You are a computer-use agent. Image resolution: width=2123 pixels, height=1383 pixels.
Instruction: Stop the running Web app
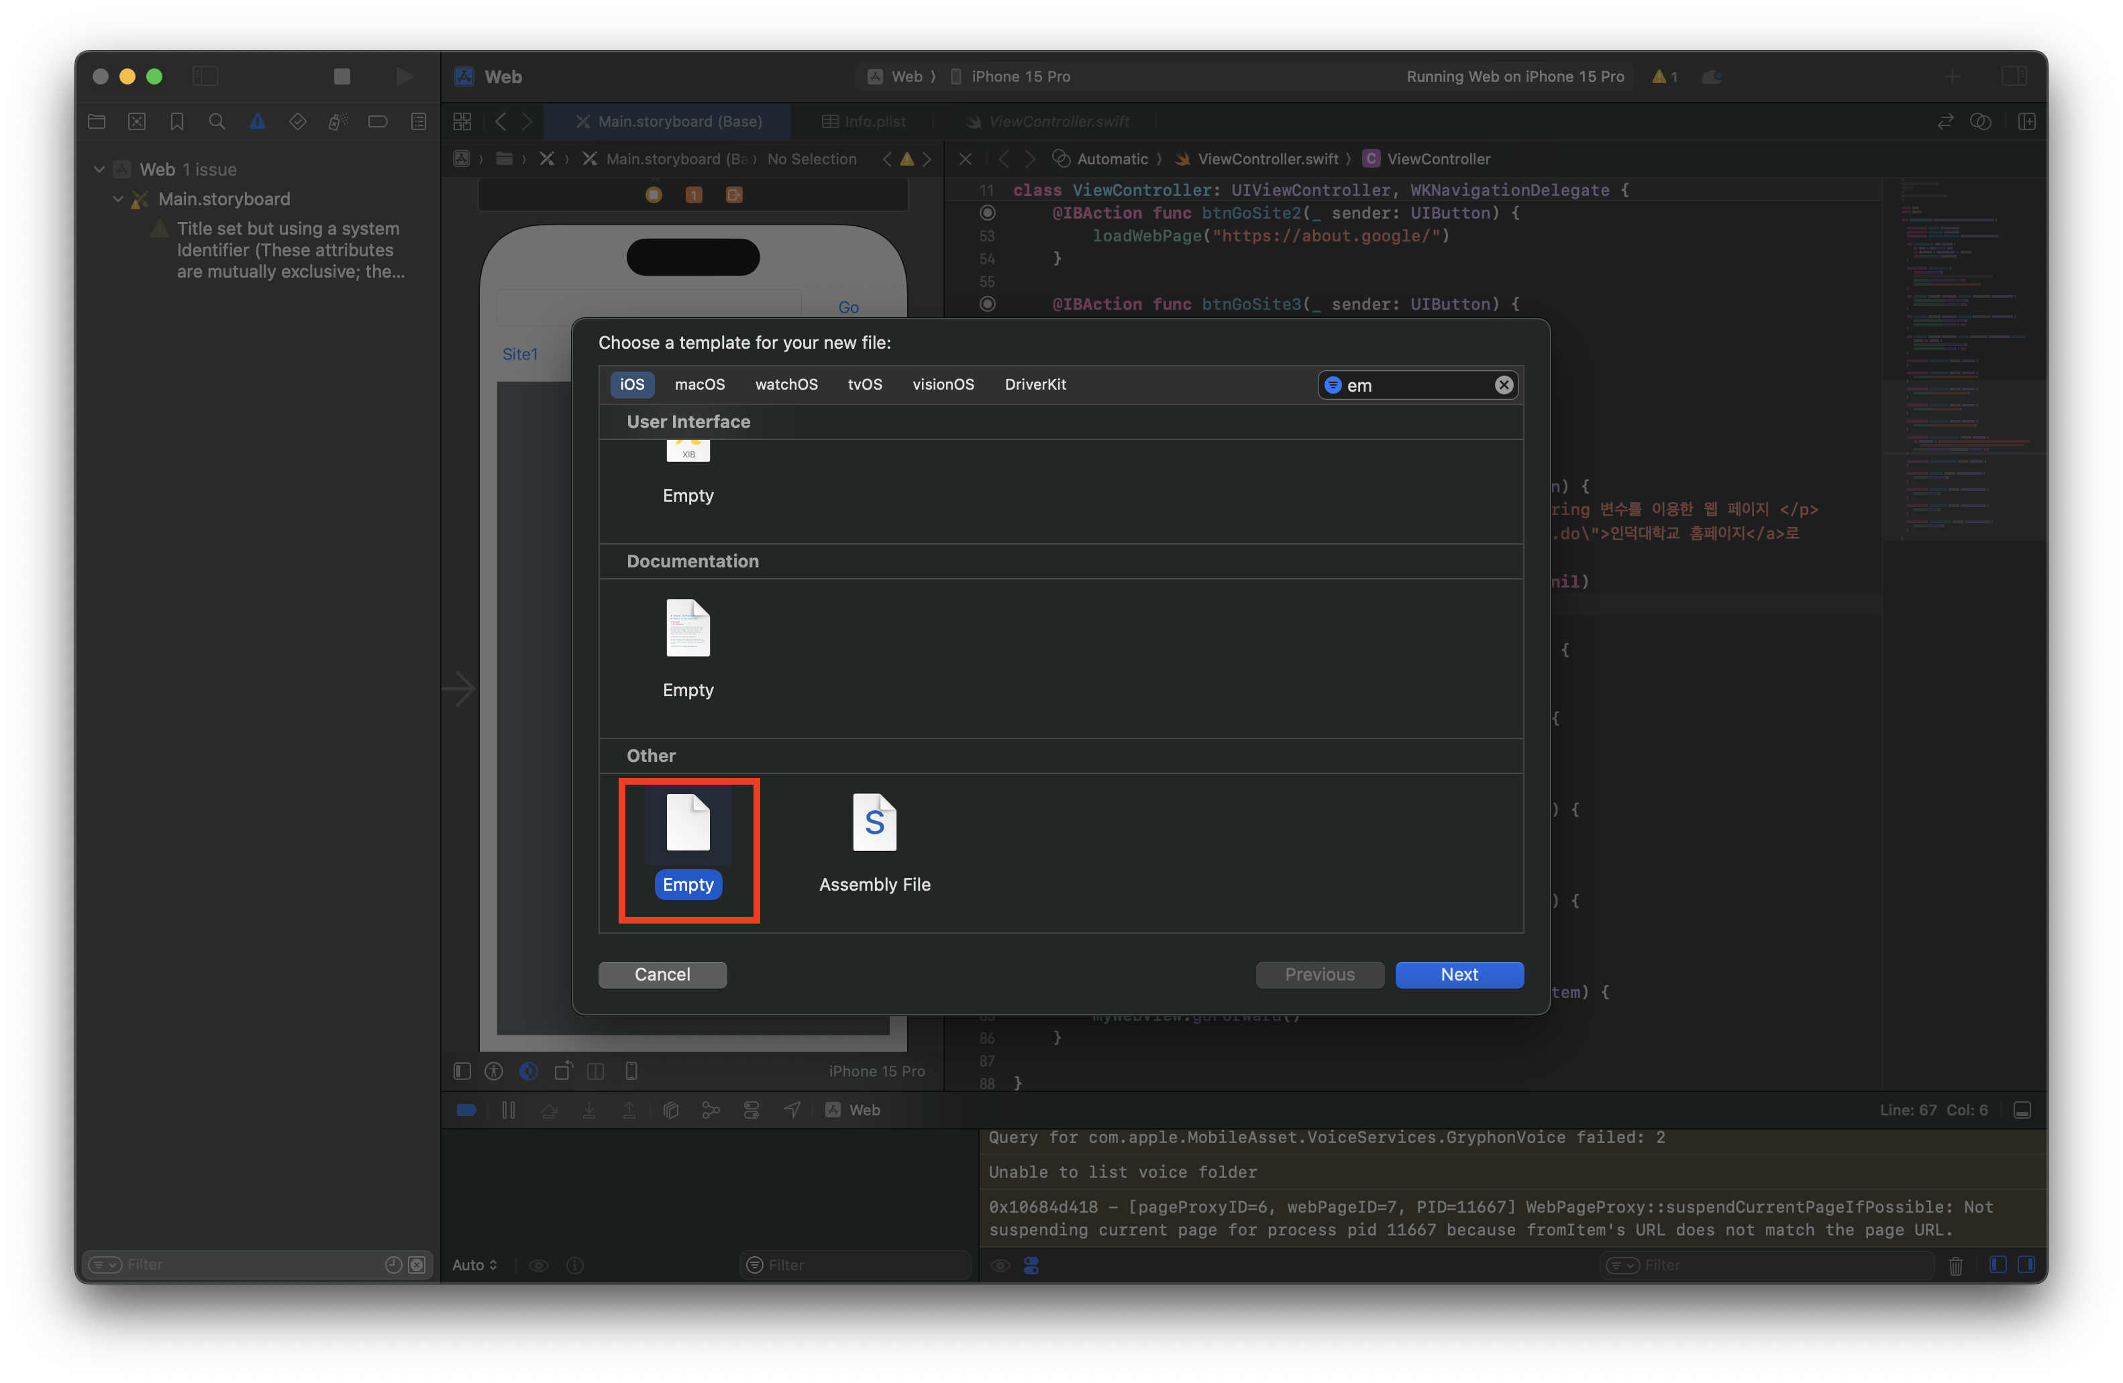[x=342, y=76]
